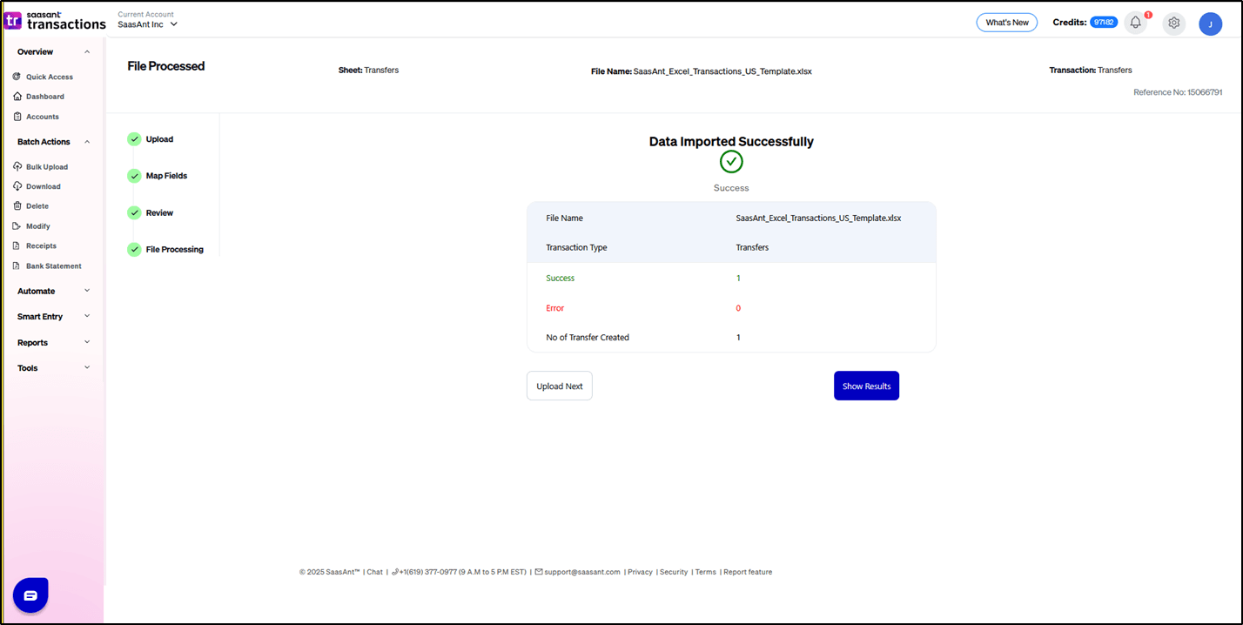Screen dimensions: 1243x625
Task: Click the Dashboard home icon
Action: (x=17, y=97)
